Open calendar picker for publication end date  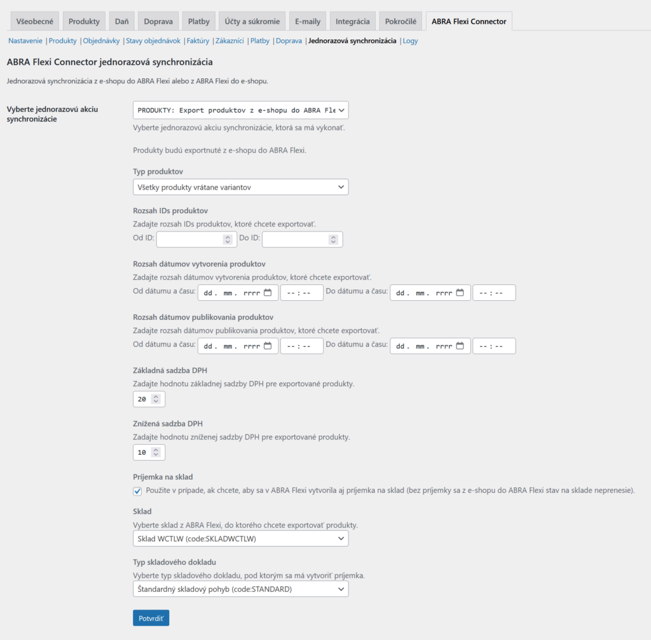[x=460, y=346]
